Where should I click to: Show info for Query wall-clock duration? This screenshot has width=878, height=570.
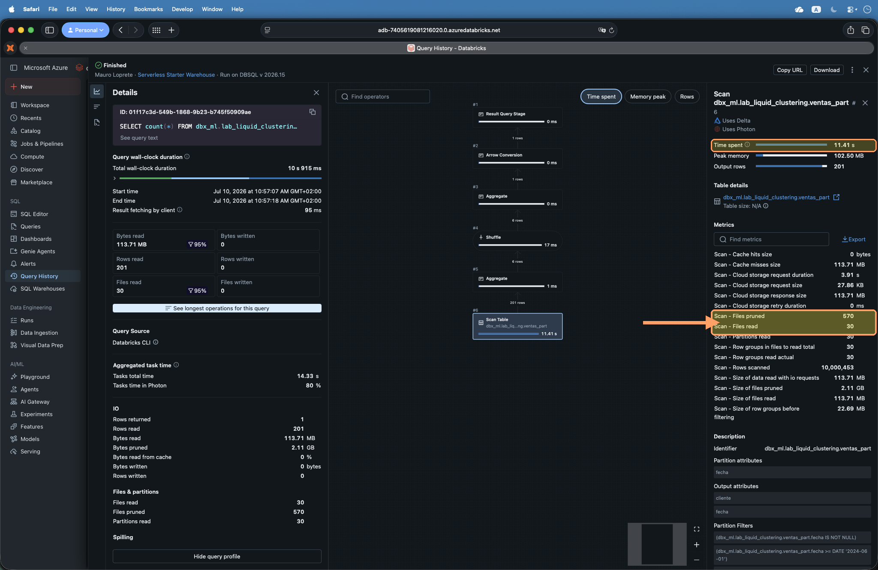click(x=187, y=157)
